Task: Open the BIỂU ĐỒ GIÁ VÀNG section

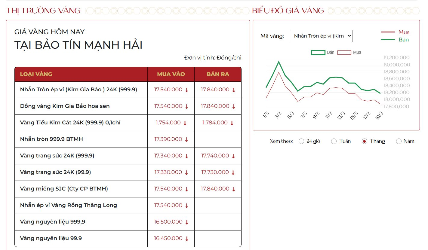Action: (x=288, y=10)
